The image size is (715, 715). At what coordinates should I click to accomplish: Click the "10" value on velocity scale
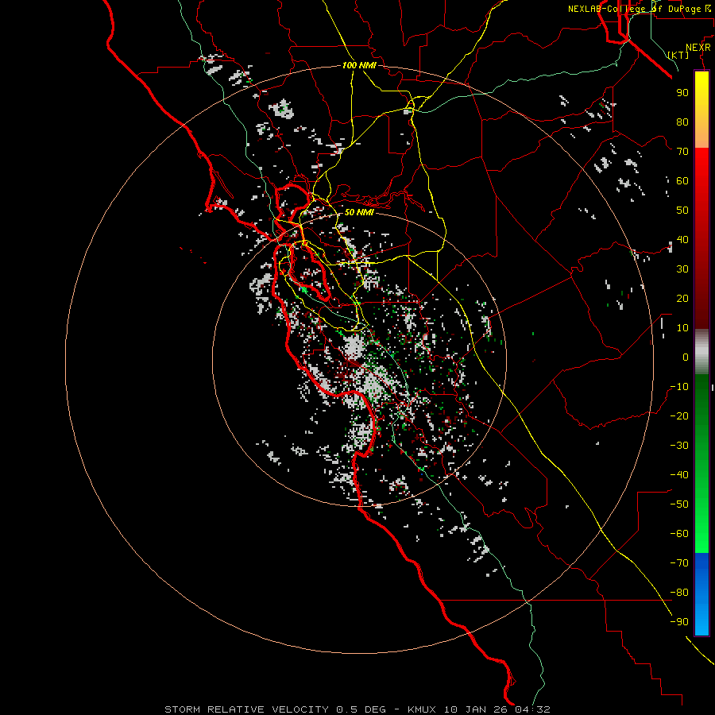coord(682,328)
